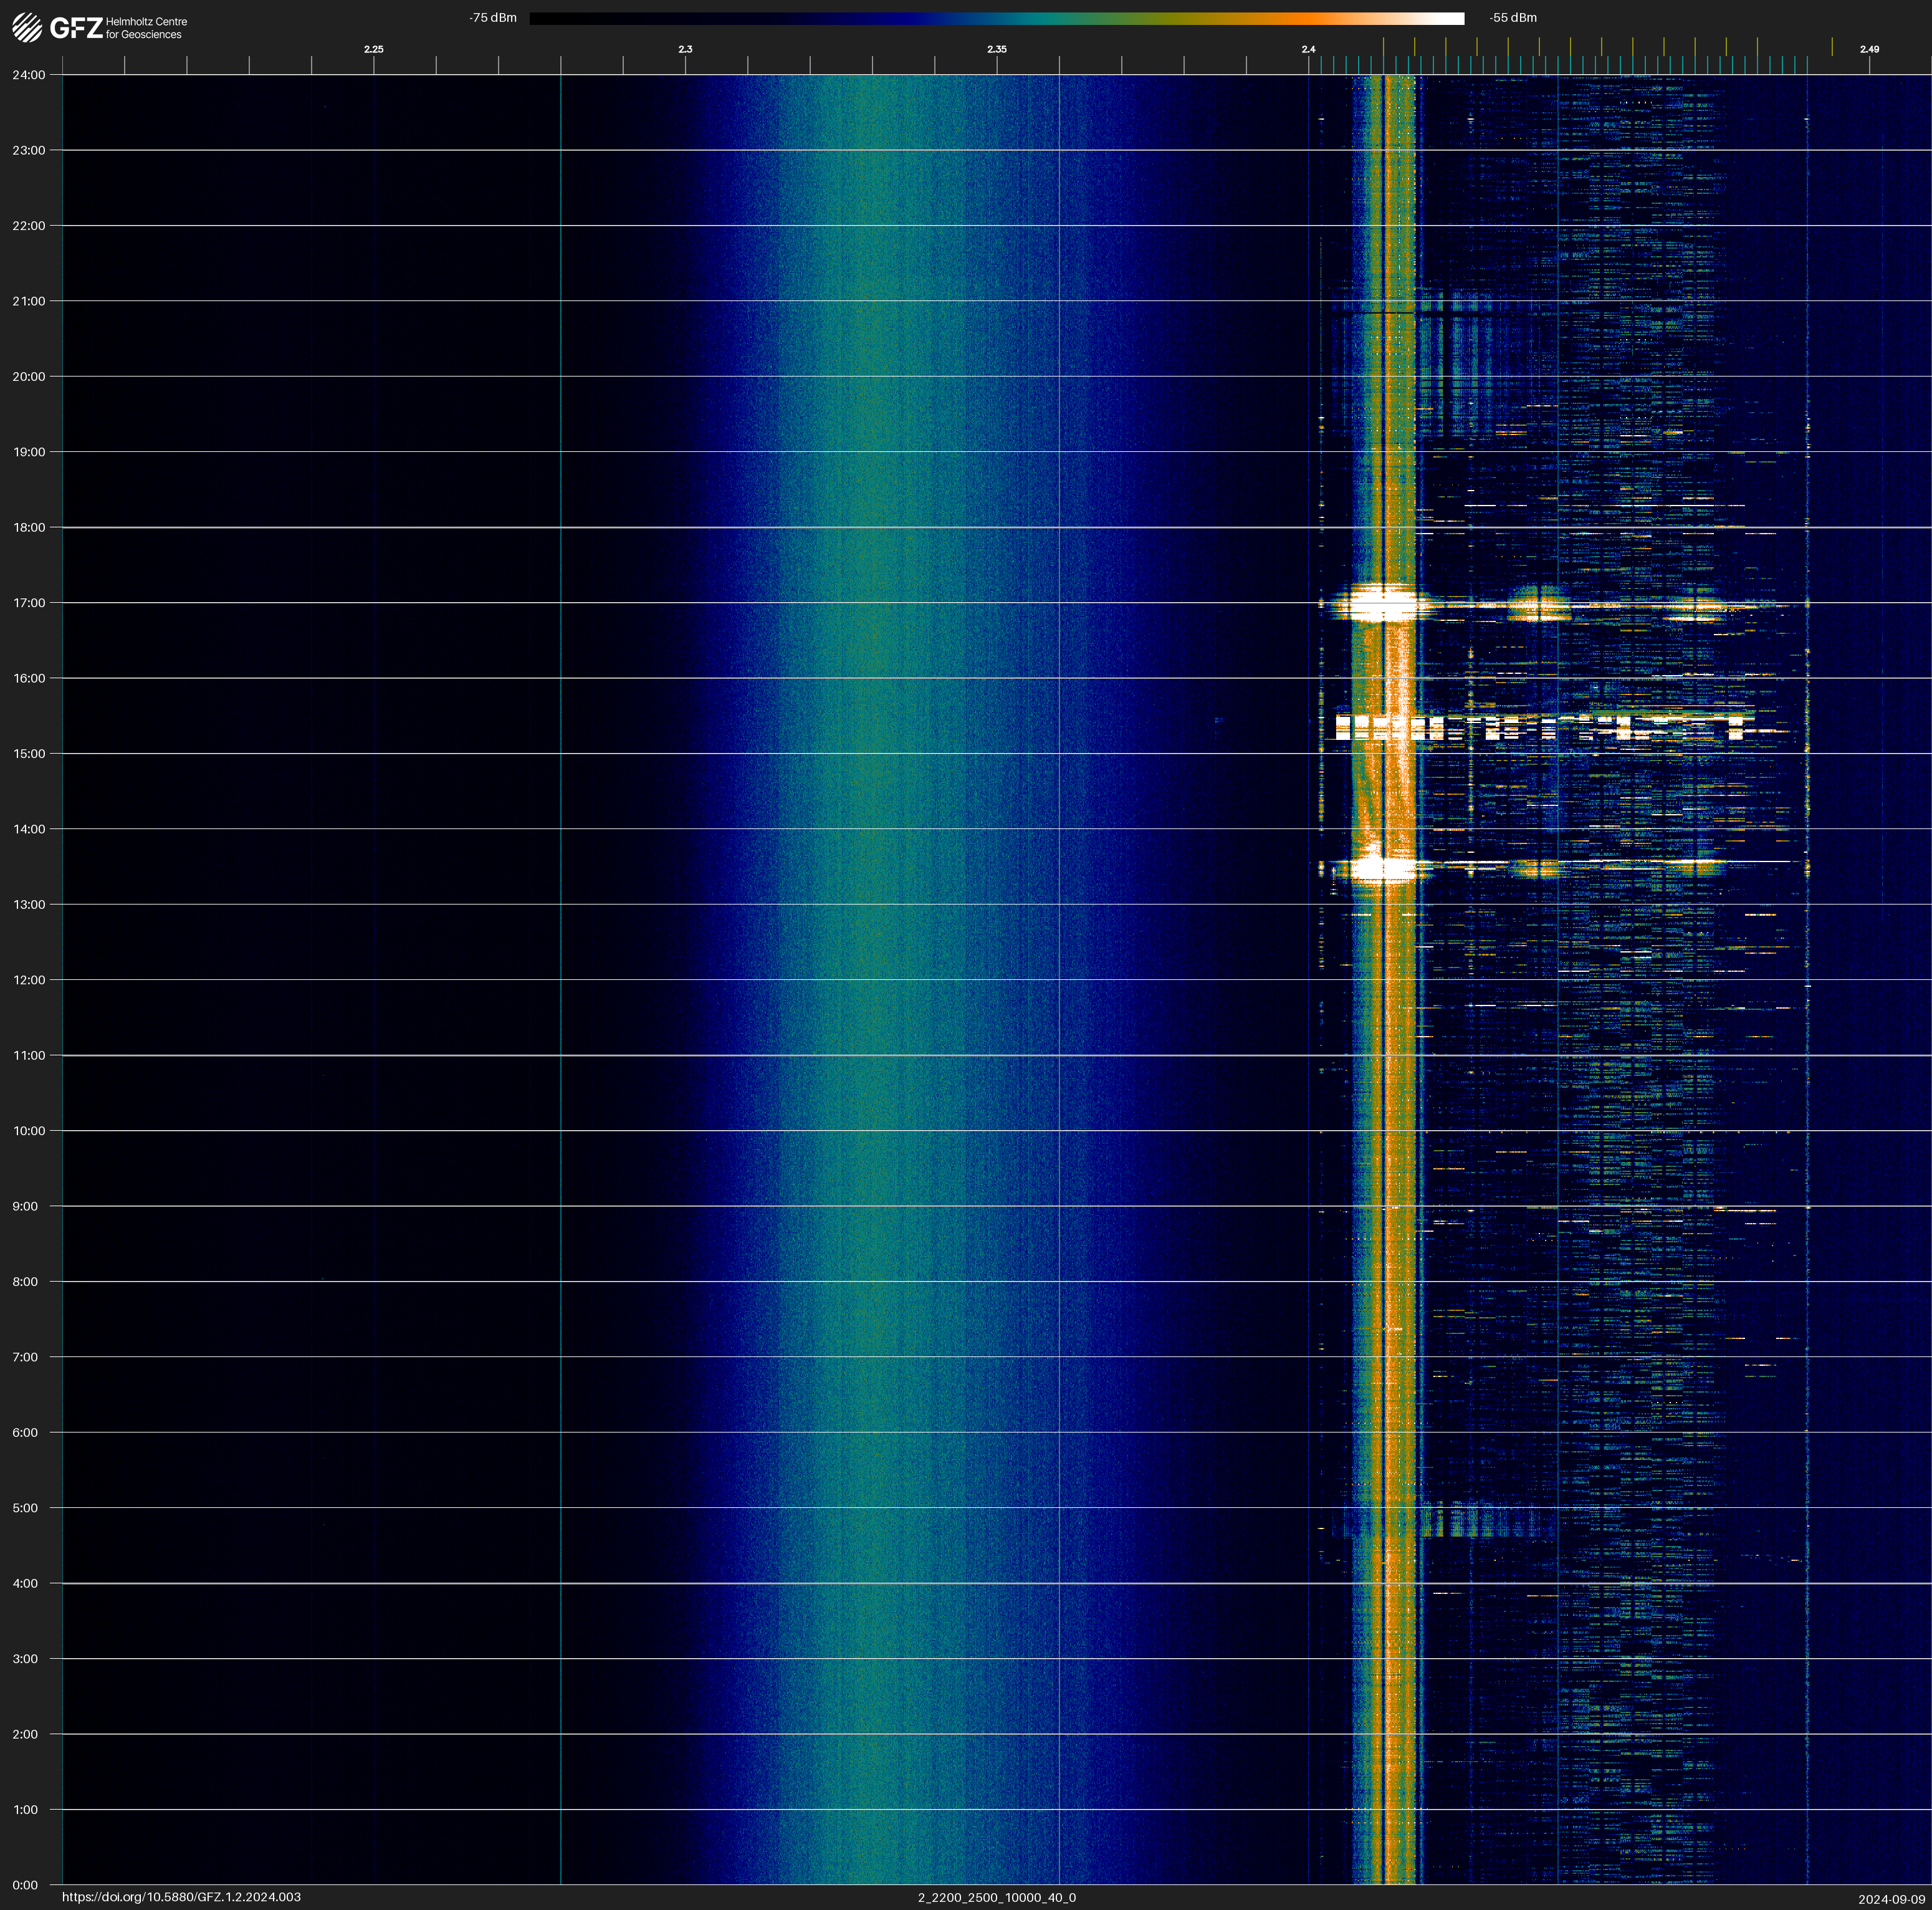Click the -55 dBm scale label

[1512, 18]
